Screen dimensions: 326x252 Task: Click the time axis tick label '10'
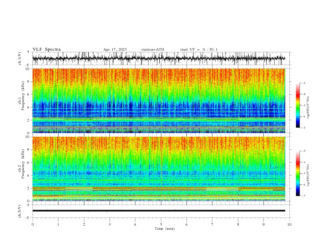[289, 224]
